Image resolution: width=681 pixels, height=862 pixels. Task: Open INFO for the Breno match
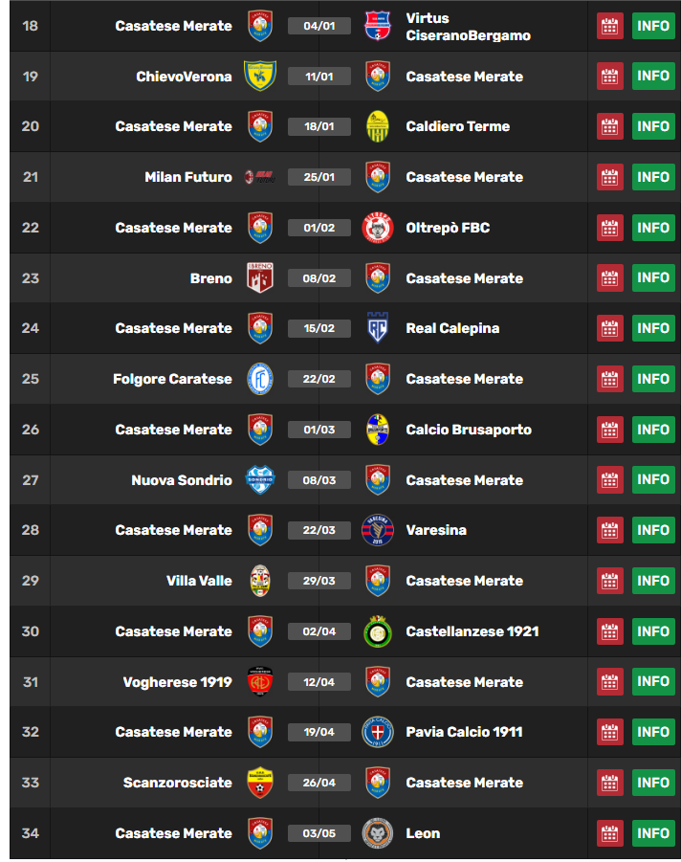653,278
